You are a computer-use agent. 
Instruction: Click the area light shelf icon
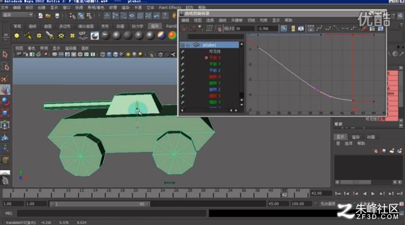pyautogui.click(x=61, y=36)
